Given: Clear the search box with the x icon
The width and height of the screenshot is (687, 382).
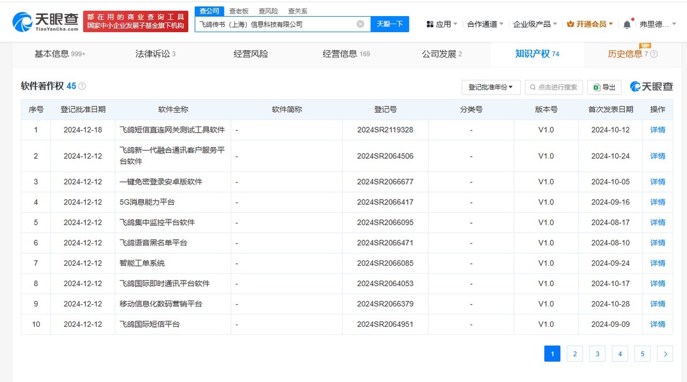Looking at the screenshot, I should pyautogui.click(x=360, y=24).
